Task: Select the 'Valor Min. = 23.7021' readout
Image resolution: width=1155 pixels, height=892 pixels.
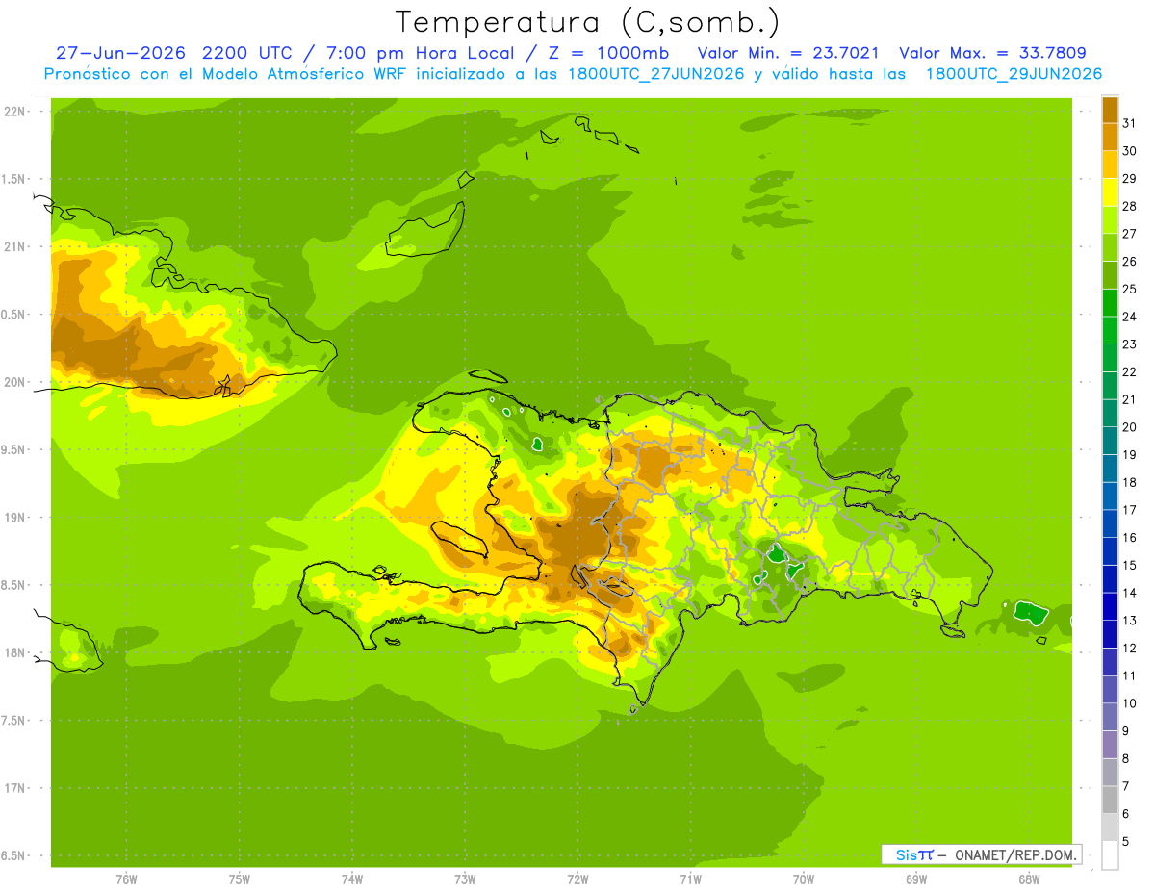Action: point(788,53)
